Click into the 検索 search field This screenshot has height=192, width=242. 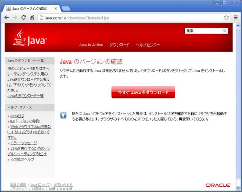tap(203, 31)
